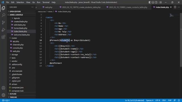The width and height of the screenshot is (182, 102).
Task: Click Ln 10, Col 23 status item
Action: click(x=135, y=100)
